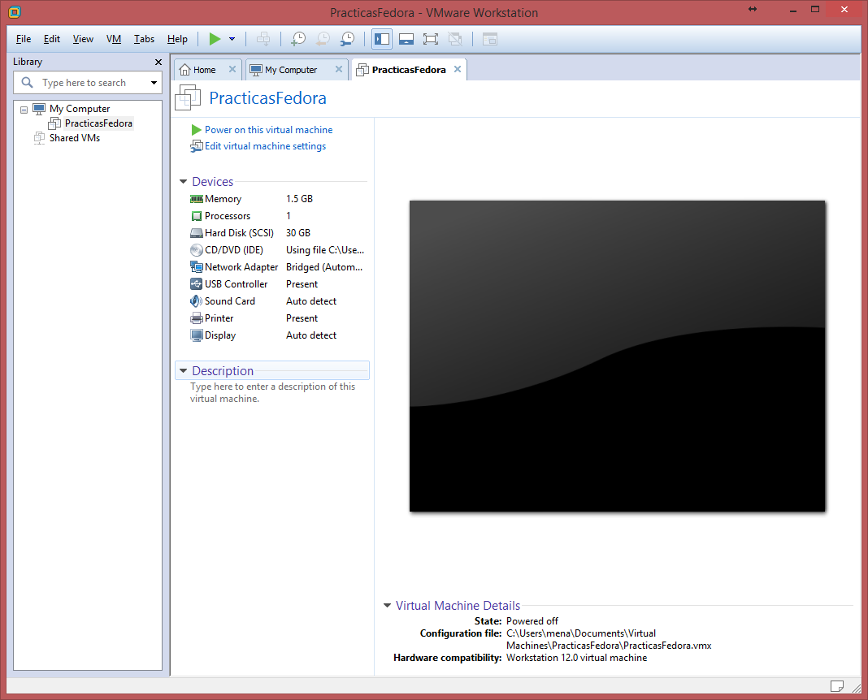The height and width of the screenshot is (700, 868).
Task: Enter full screen mode from toolbar
Action: (430, 39)
